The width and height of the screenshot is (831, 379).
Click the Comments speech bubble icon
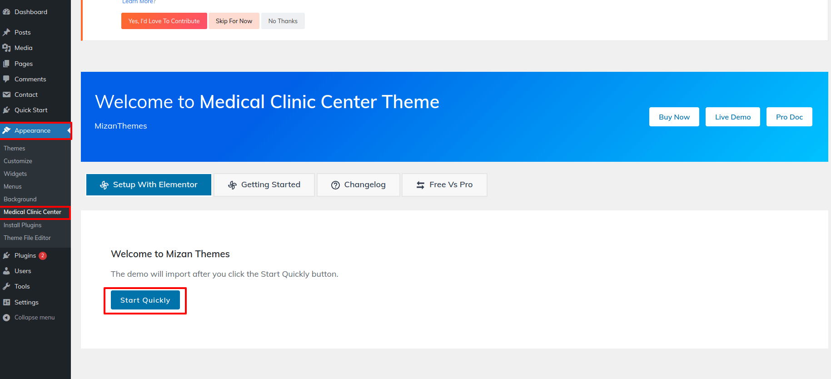coord(6,79)
